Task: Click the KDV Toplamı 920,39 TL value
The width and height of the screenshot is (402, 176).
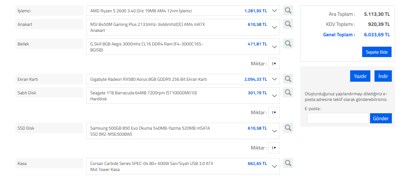Action: 379,24
